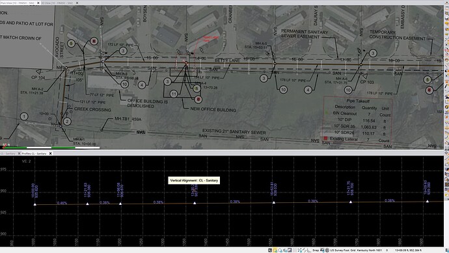Select the profile VPI marker at 10+00.00
Image resolution: width=449 pixels, height=253 pixels.
pyautogui.click(x=35, y=204)
